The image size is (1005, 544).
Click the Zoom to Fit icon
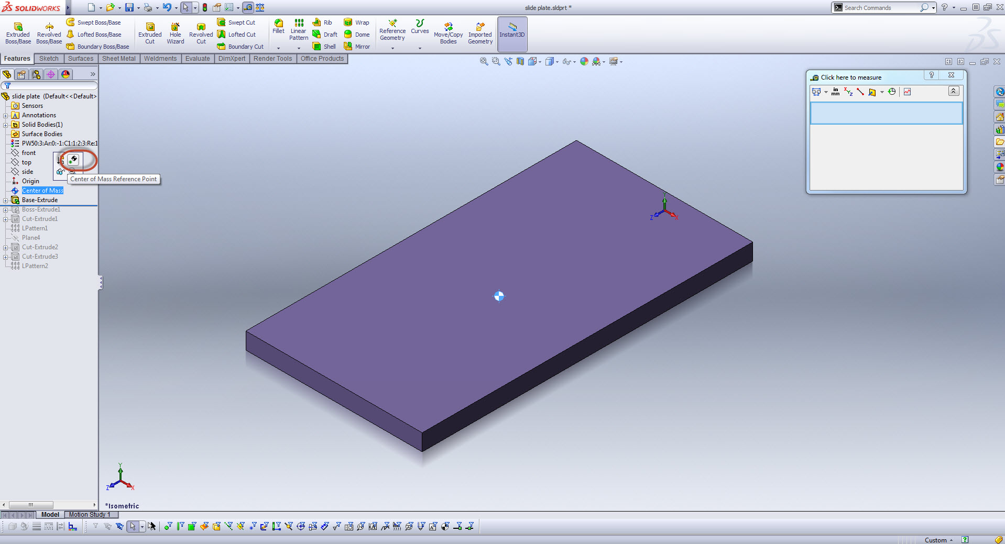coord(483,61)
